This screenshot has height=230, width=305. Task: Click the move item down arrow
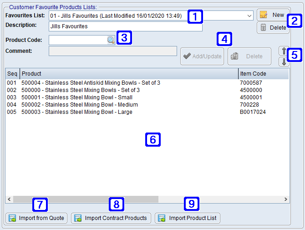(x=283, y=62)
